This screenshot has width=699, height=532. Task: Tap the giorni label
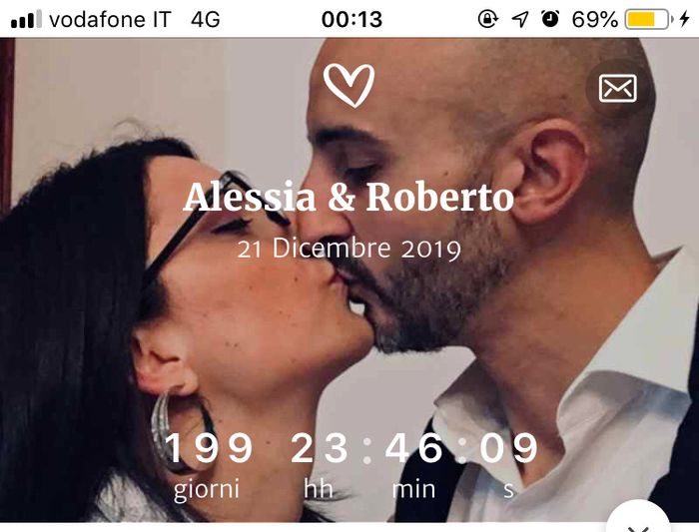click(x=207, y=490)
